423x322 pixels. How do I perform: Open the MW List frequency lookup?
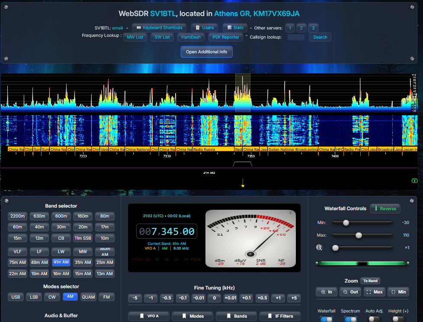[x=135, y=37]
